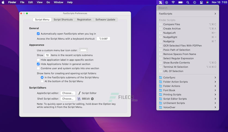Open the File menu in menu bar
This screenshot has width=228, height=132.
click(22, 2)
